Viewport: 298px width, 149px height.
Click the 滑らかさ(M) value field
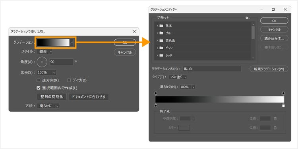pos(186,87)
